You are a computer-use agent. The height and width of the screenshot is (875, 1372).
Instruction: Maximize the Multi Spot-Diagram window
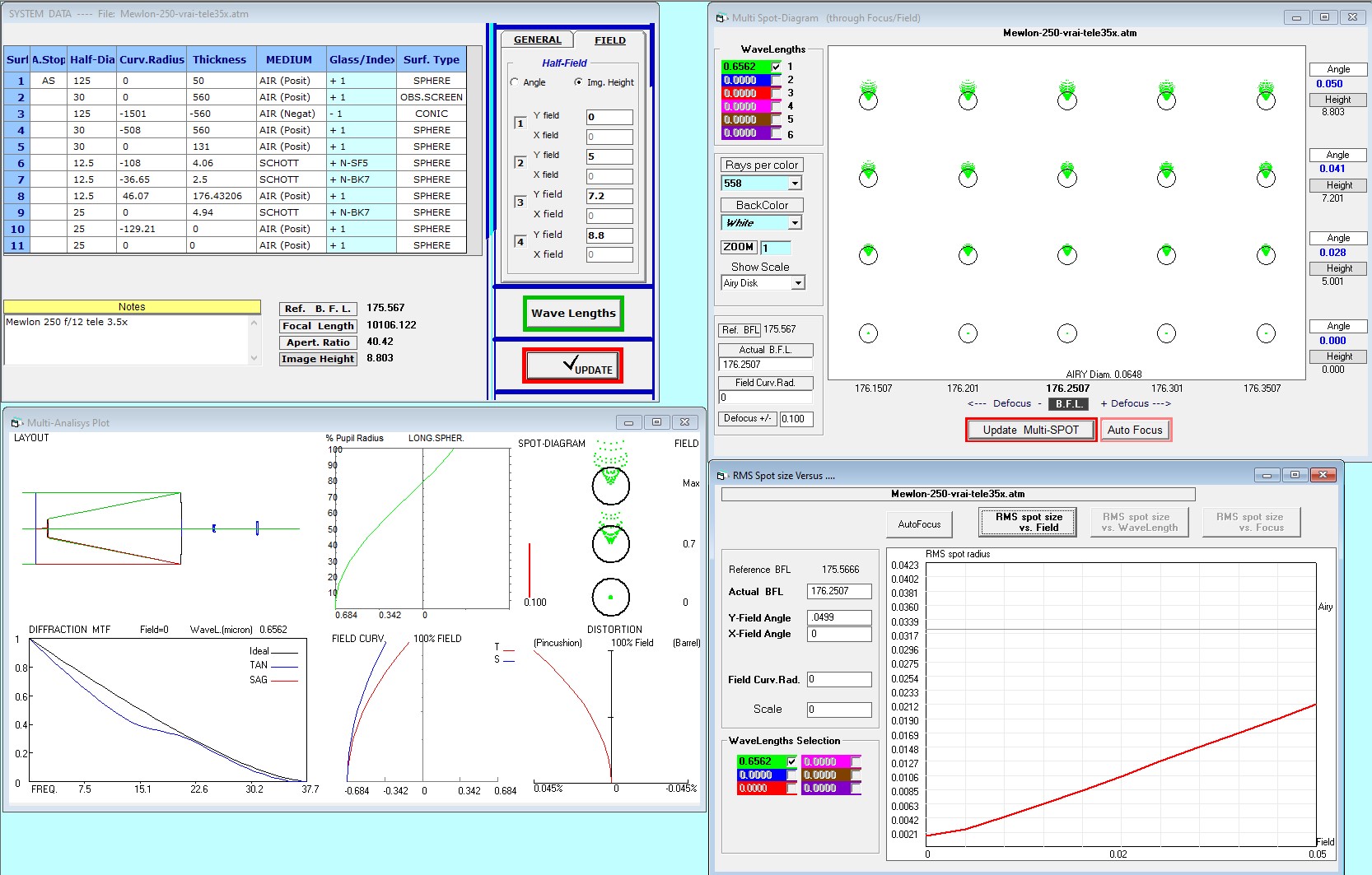click(1324, 17)
